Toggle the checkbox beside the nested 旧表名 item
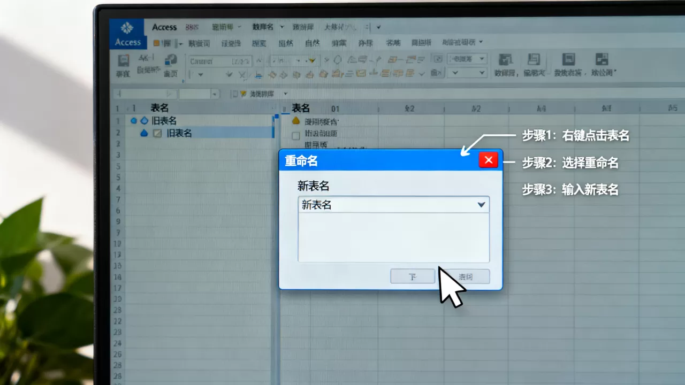 click(x=157, y=134)
